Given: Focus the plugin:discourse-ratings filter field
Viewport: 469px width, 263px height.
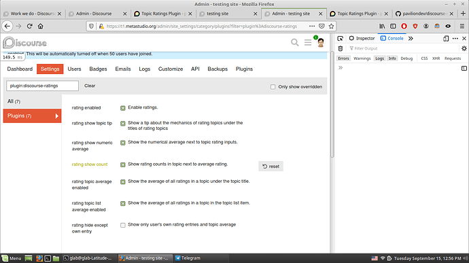Looking at the screenshot, I should pos(42,86).
